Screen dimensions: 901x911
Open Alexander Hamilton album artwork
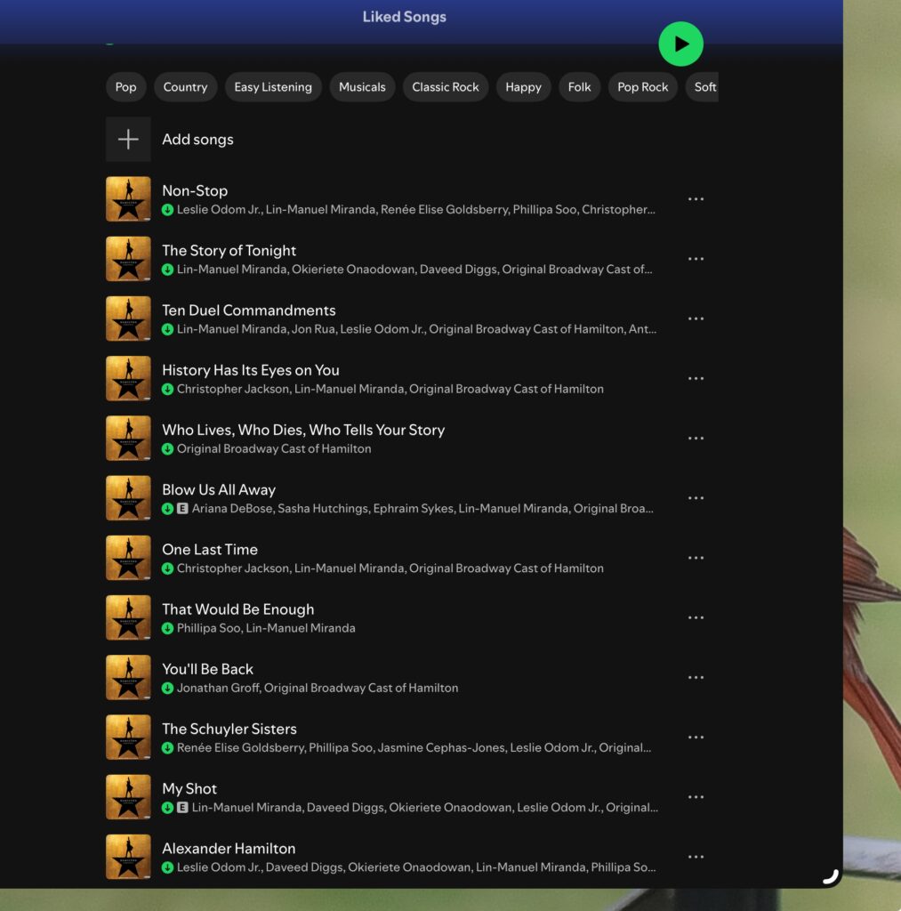[128, 857]
